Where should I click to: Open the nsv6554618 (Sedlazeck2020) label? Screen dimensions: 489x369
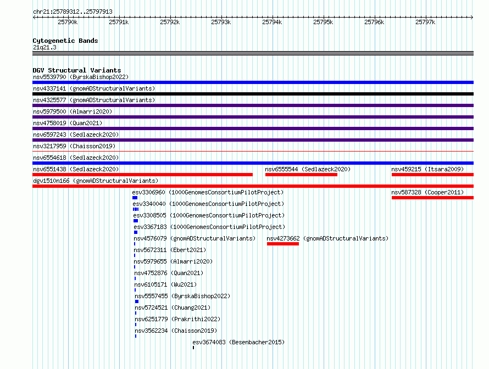pos(76,158)
